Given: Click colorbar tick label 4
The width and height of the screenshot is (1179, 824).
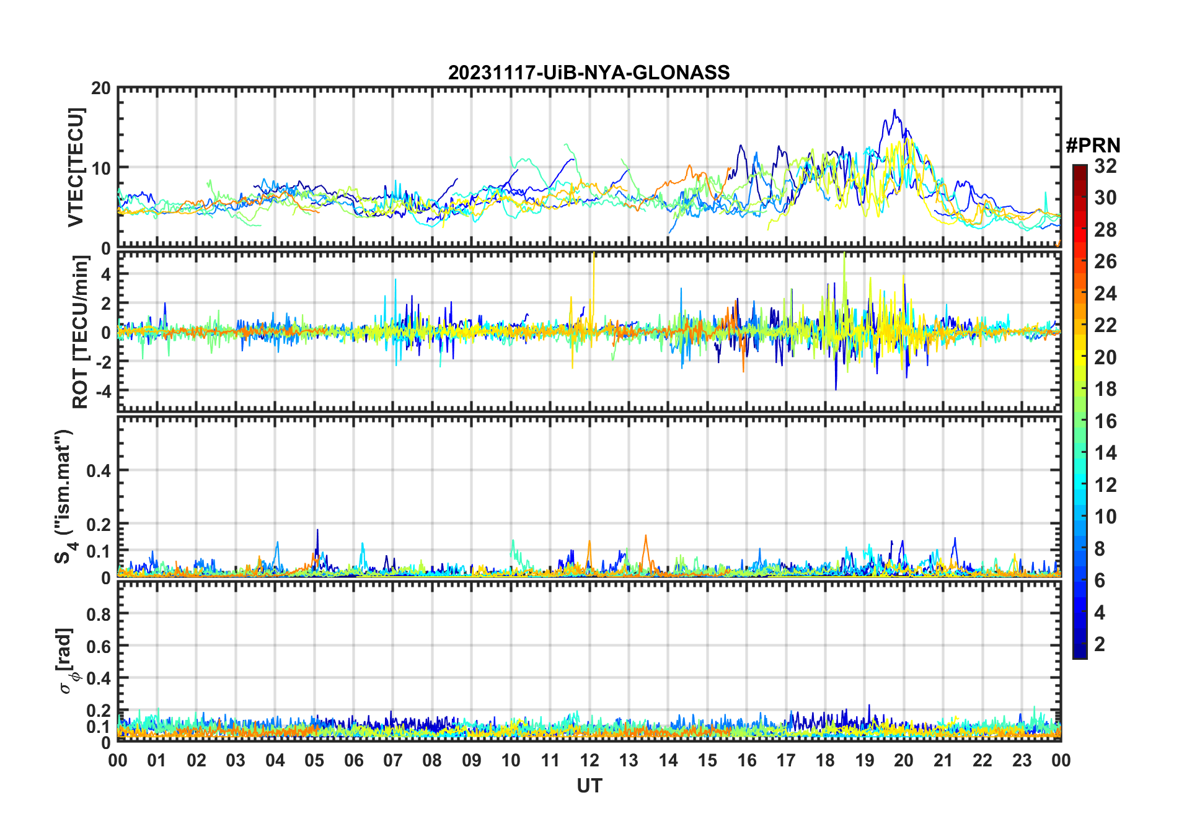Looking at the screenshot, I should (1100, 613).
